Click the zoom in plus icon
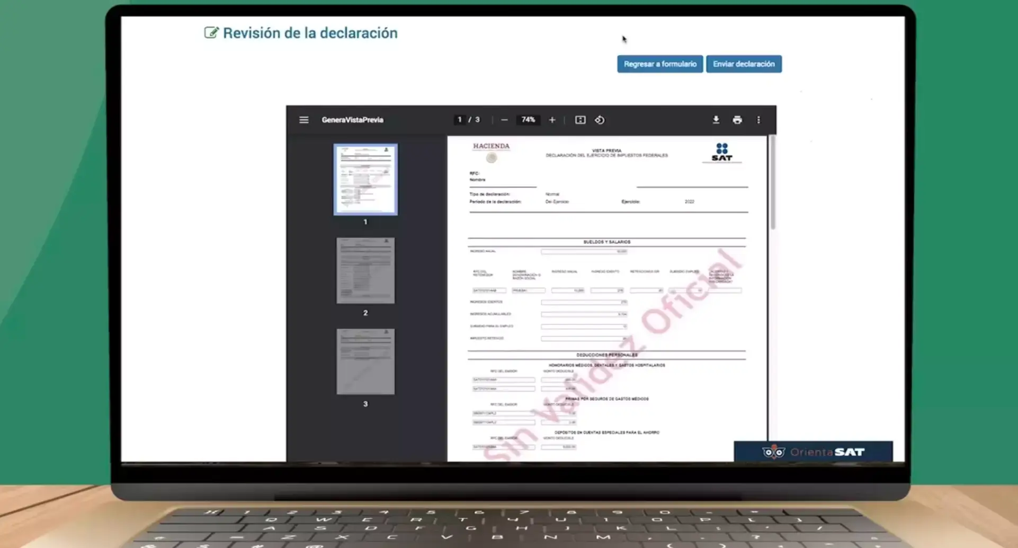The image size is (1018, 548). click(x=552, y=120)
